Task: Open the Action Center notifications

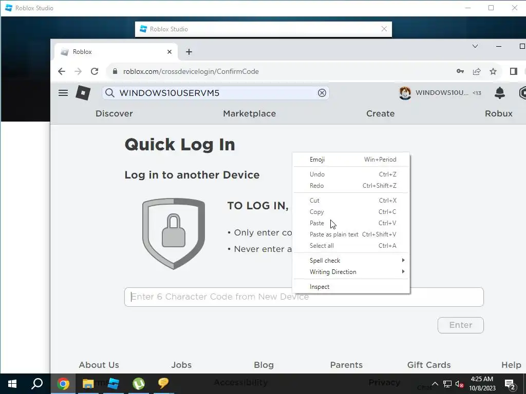Action: (510, 384)
